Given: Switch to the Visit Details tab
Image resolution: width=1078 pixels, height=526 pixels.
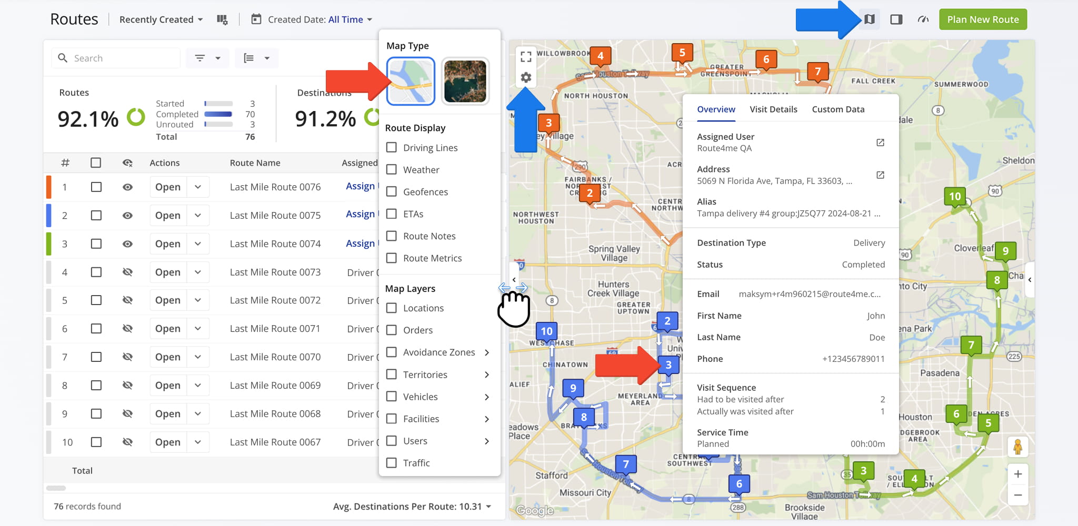Looking at the screenshot, I should [x=773, y=109].
